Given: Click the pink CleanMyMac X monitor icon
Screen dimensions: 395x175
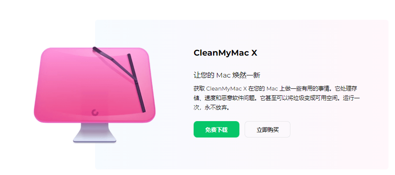Looking at the screenshot, I should click(x=95, y=95).
